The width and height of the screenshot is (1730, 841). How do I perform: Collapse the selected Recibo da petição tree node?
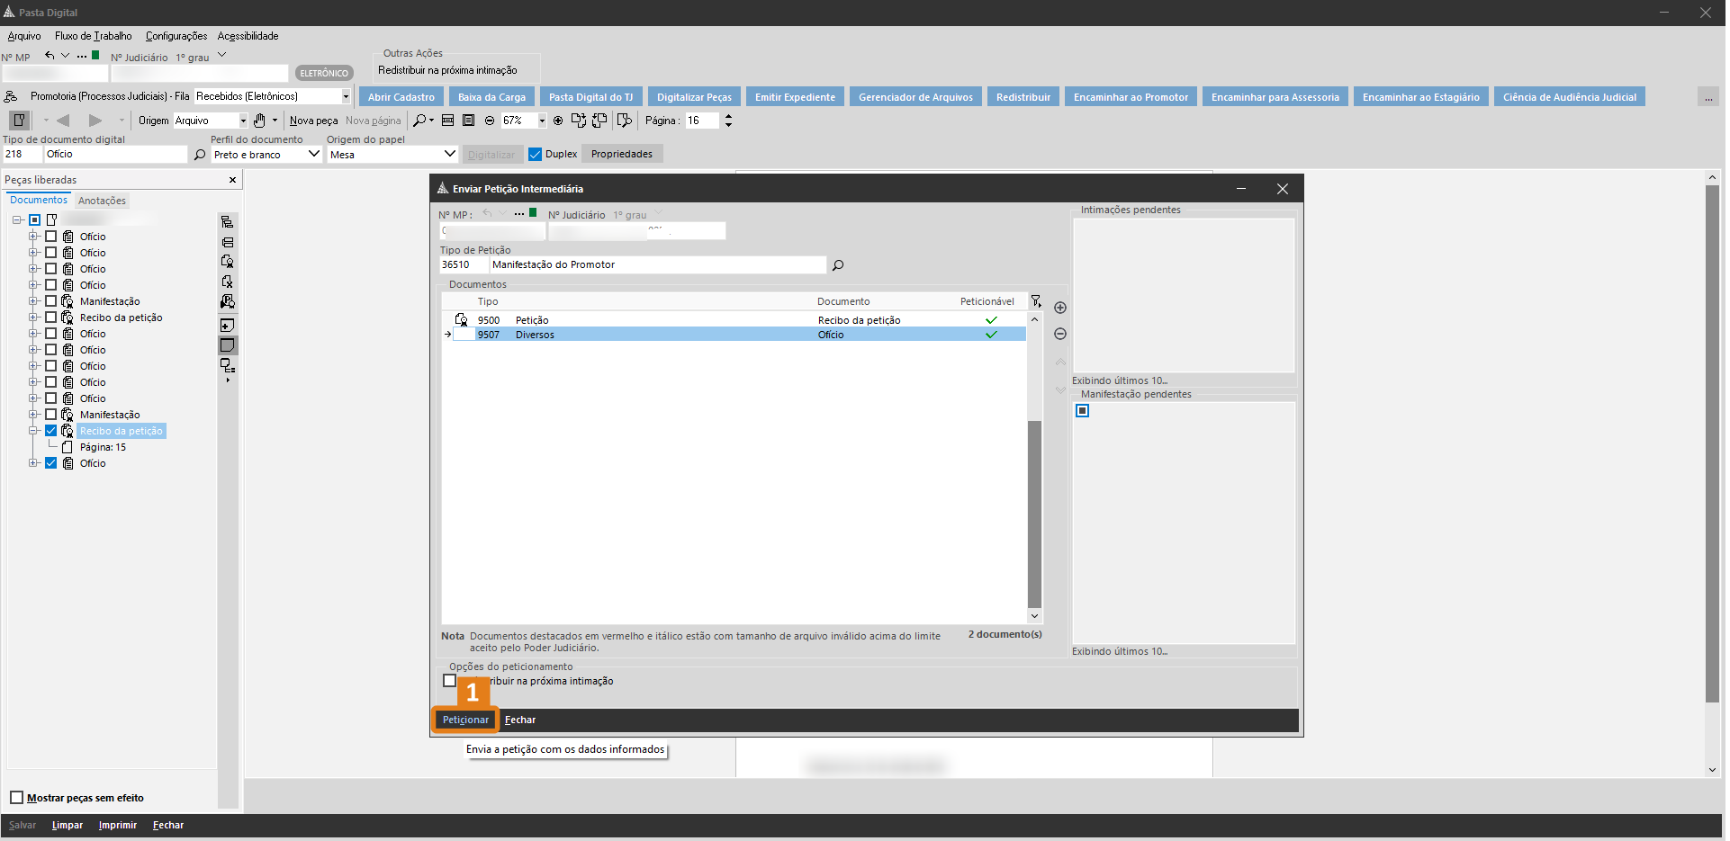pyautogui.click(x=33, y=431)
